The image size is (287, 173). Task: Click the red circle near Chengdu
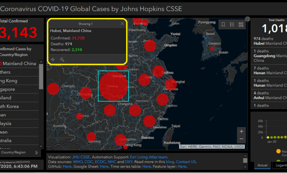[x=53, y=89]
